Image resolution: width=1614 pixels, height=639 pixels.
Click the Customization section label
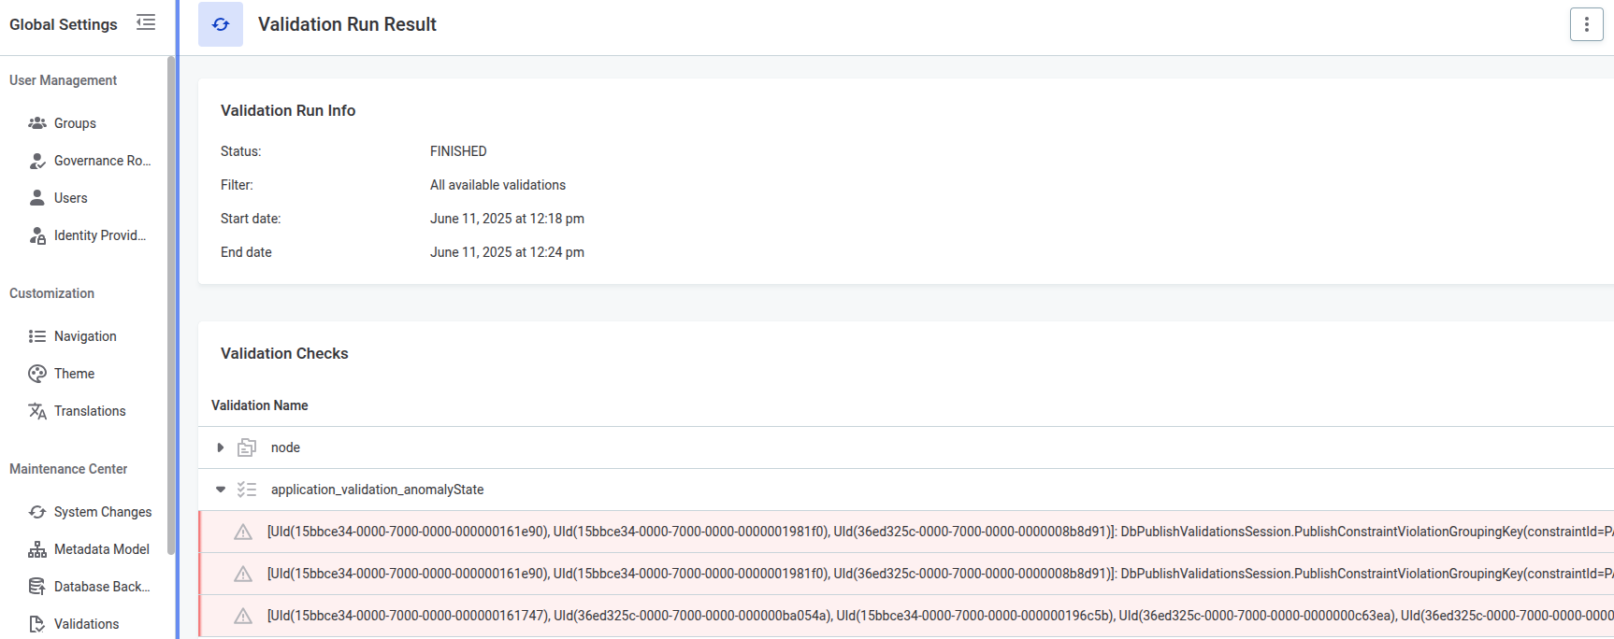tap(51, 293)
